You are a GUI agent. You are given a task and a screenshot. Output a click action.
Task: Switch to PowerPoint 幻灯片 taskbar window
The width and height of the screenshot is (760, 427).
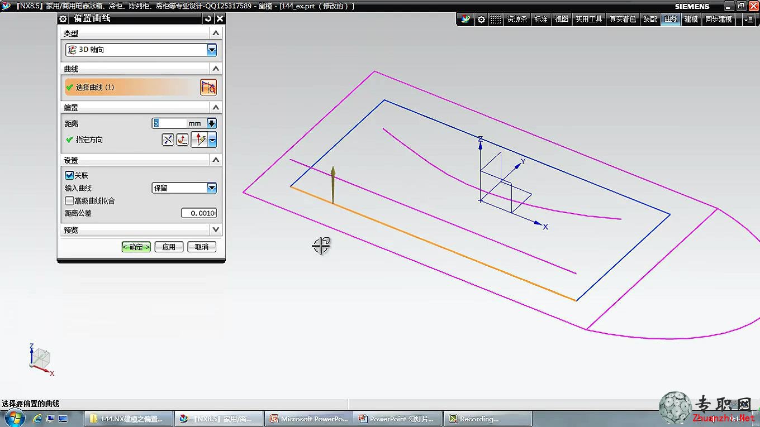(398, 419)
